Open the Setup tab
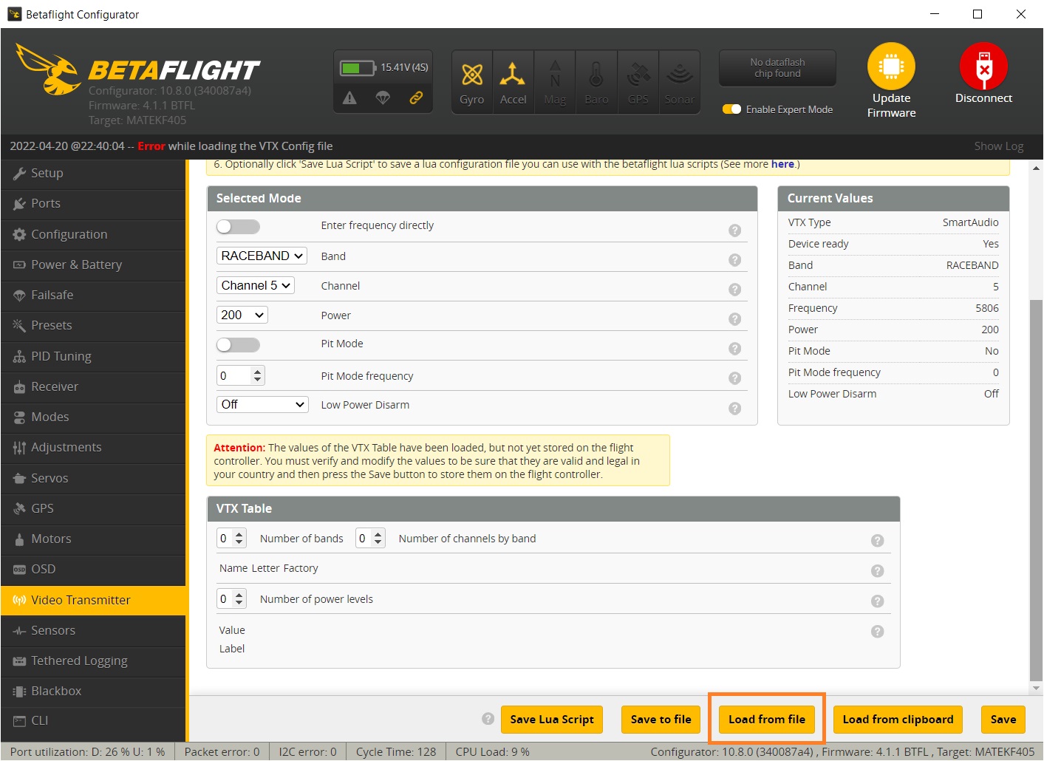This screenshot has width=1044, height=761. [93, 173]
